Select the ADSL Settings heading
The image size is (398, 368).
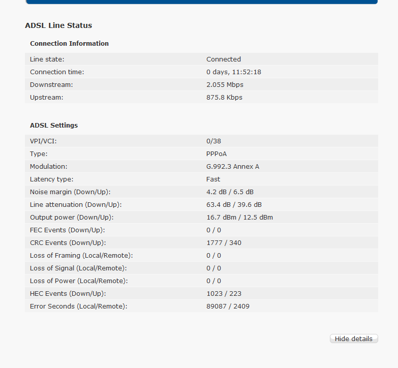tap(54, 125)
